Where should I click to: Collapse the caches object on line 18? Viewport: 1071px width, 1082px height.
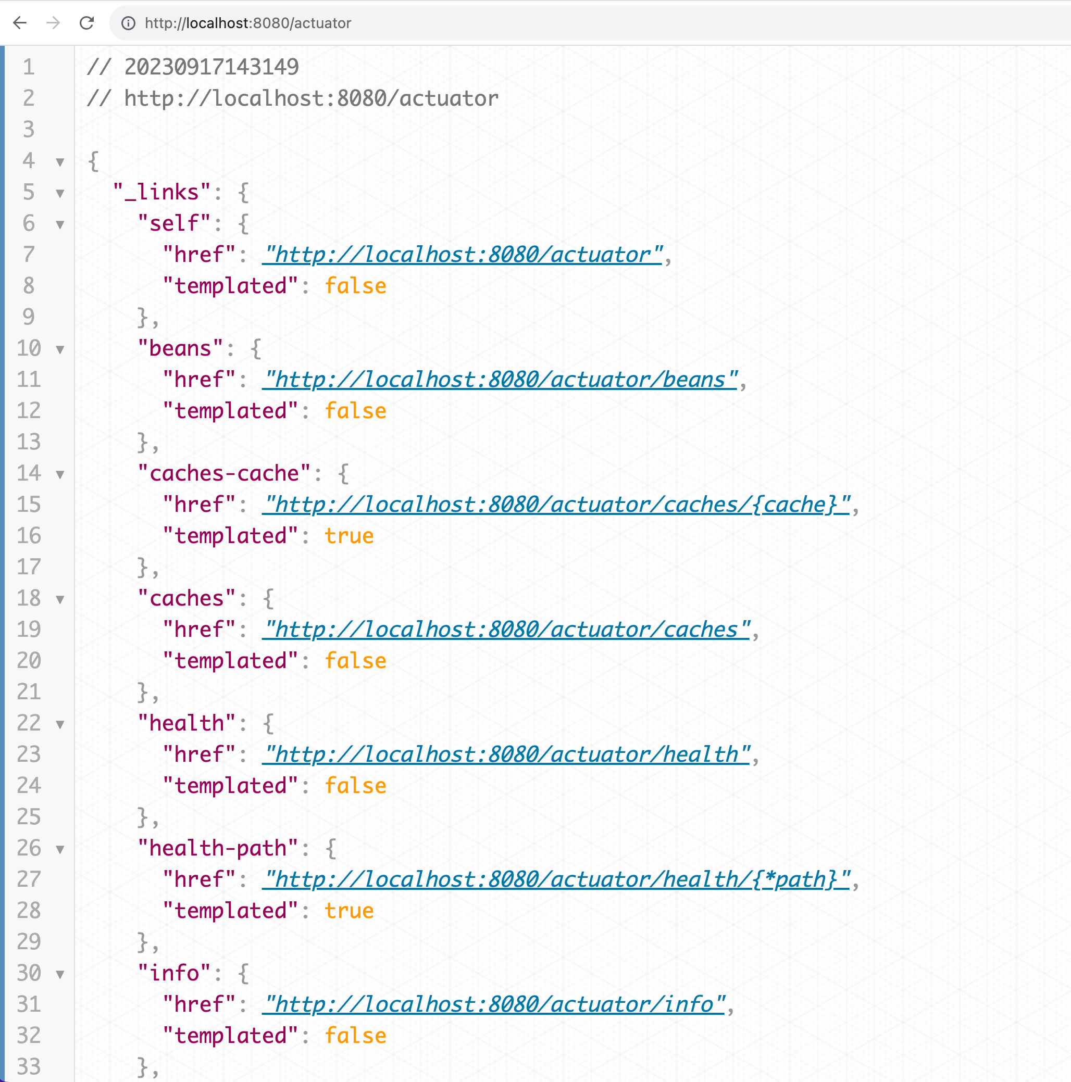(x=60, y=600)
